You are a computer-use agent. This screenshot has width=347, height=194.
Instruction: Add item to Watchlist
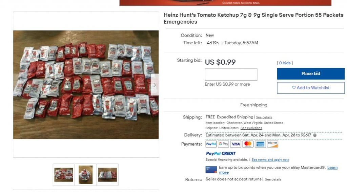311,88
